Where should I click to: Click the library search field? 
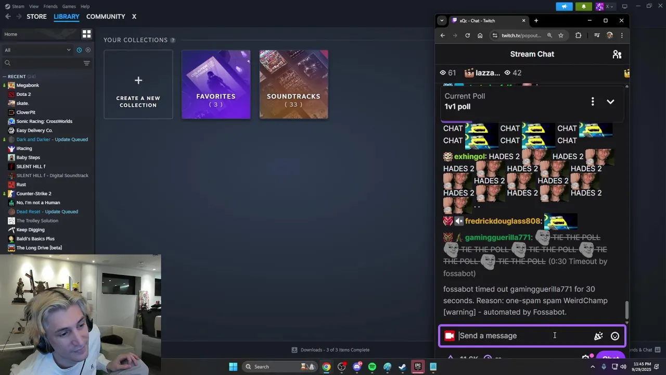click(x=42, y=63)
